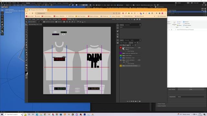Select the Zoom tool in Photopea's toolbar
207x116 pixels.
point(27,70)
